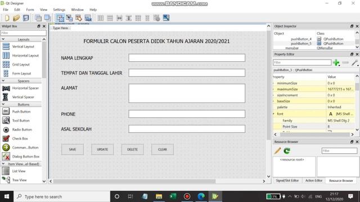
Task: Select Tree View widget in Widget Box
Action: (x=20, y=180)
